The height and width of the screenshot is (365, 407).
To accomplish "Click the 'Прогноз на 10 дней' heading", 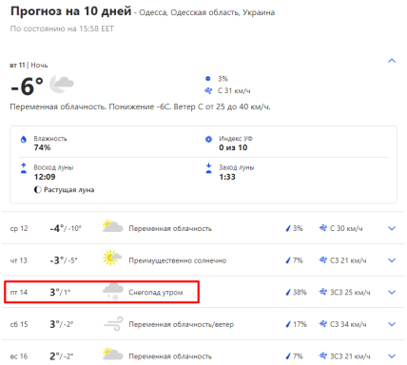I will (x=70, y=11).
